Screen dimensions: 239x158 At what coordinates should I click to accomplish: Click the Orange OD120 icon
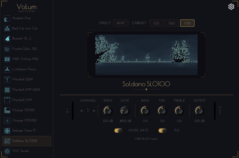(x=7, y=110)
